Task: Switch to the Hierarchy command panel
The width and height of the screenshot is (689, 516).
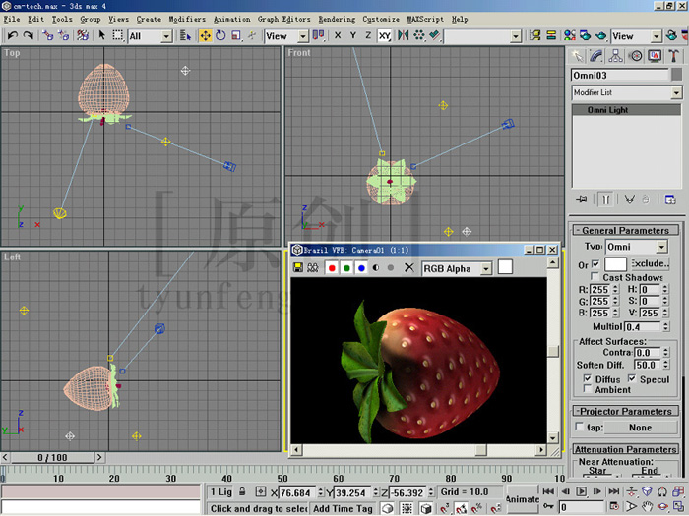Action: [x=615, y=56]
